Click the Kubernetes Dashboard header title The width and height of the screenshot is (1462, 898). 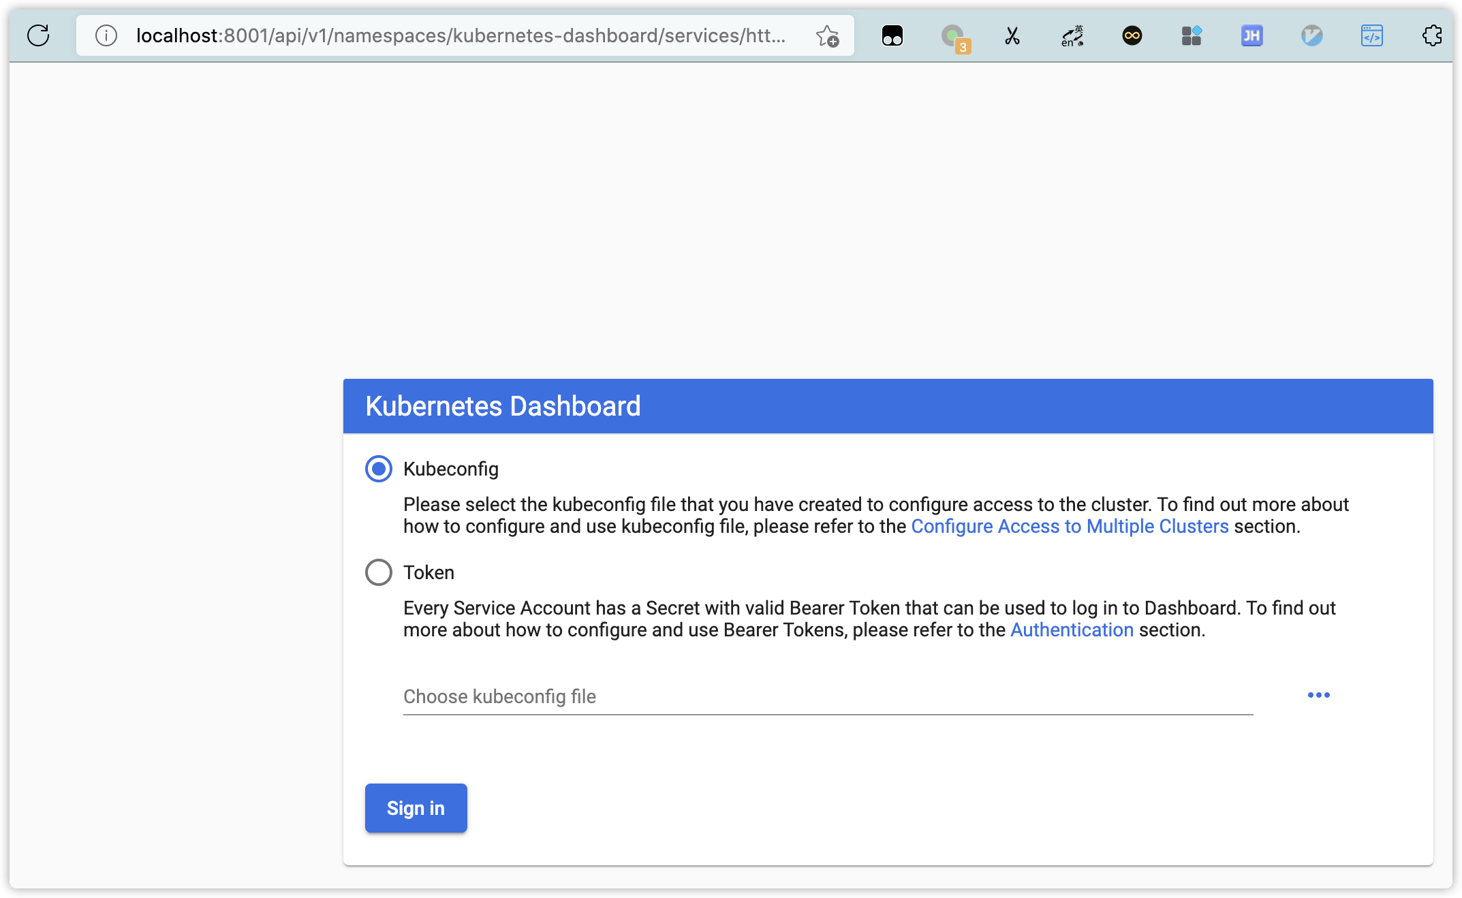tap(503, 406)
